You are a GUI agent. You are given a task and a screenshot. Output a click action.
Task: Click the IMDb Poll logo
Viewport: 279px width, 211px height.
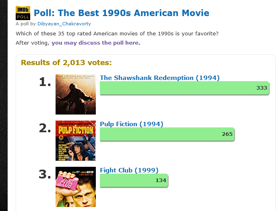point(23,13)
